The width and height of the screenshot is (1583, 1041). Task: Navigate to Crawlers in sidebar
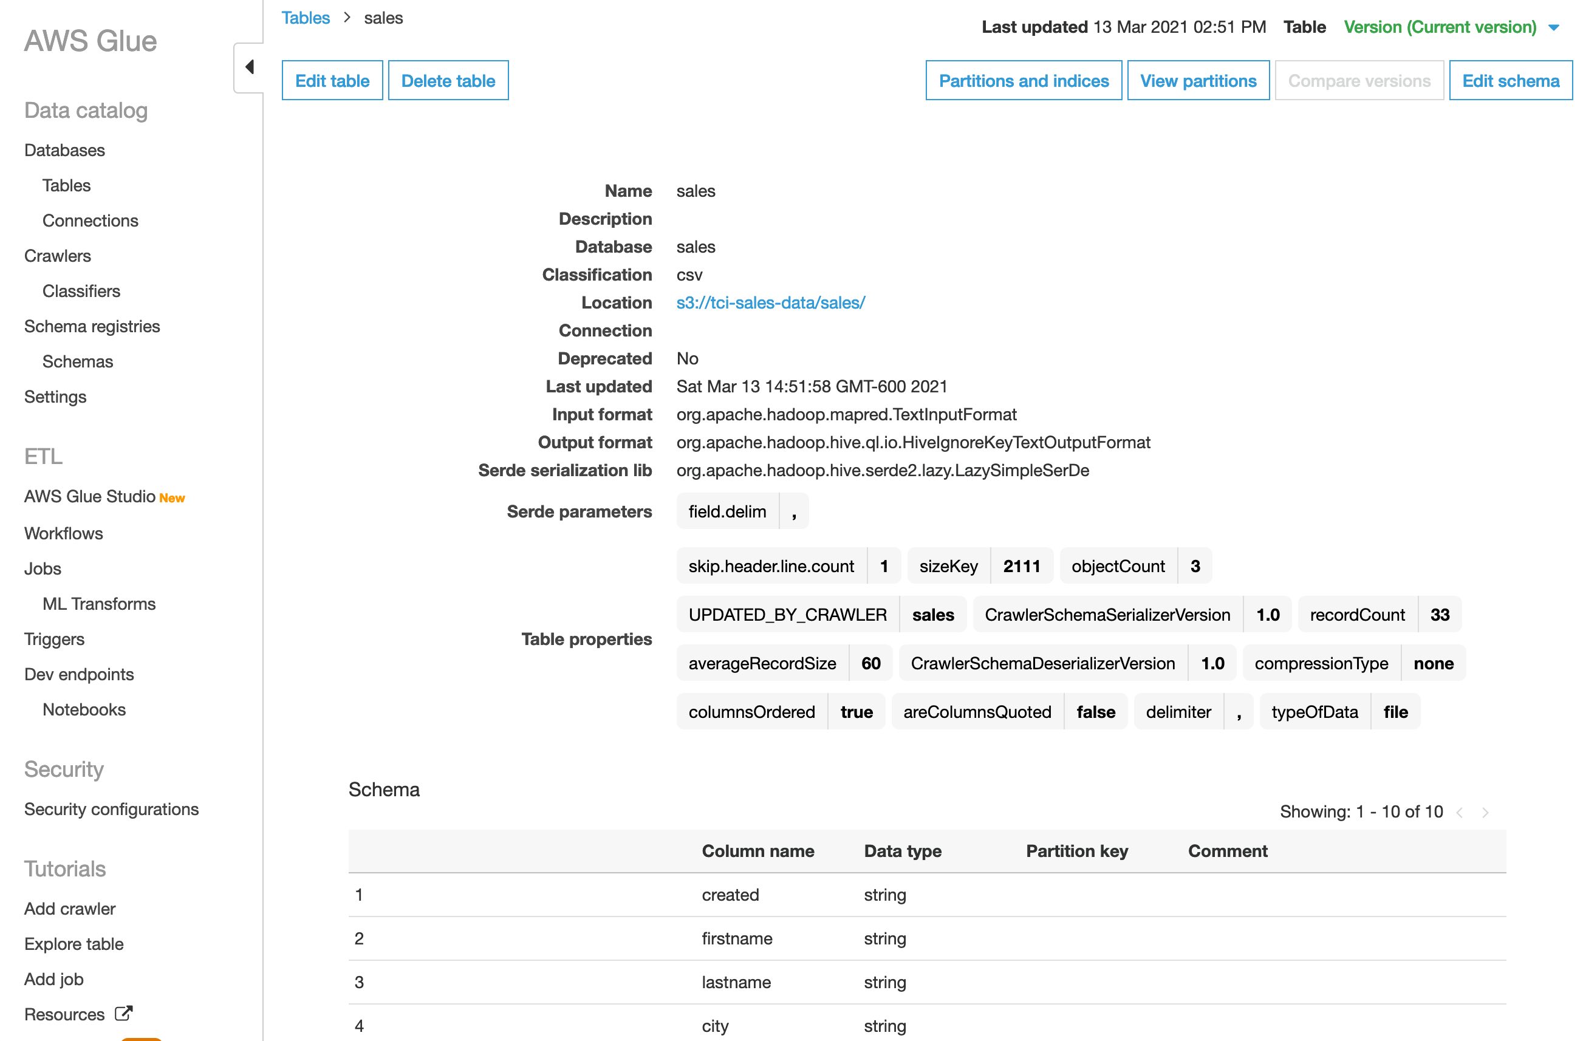[57, 256]
